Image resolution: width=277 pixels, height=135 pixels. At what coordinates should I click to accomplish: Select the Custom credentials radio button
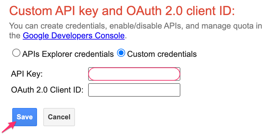coord(121,53)
